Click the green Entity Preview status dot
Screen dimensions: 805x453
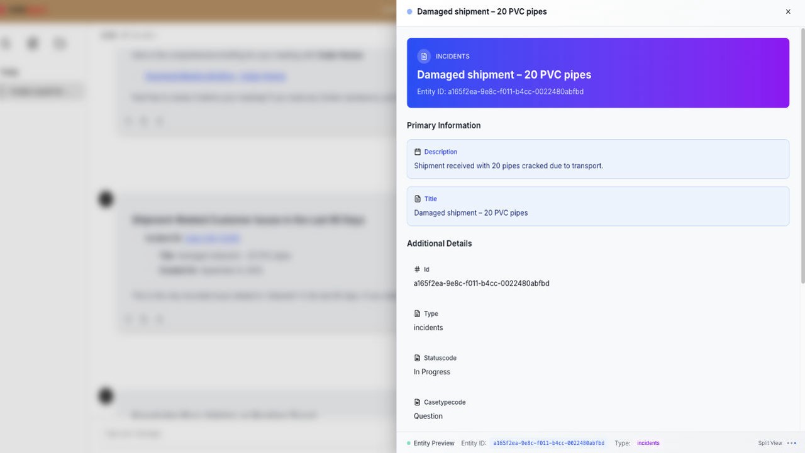pyautogui.click(x=408, y=443)
